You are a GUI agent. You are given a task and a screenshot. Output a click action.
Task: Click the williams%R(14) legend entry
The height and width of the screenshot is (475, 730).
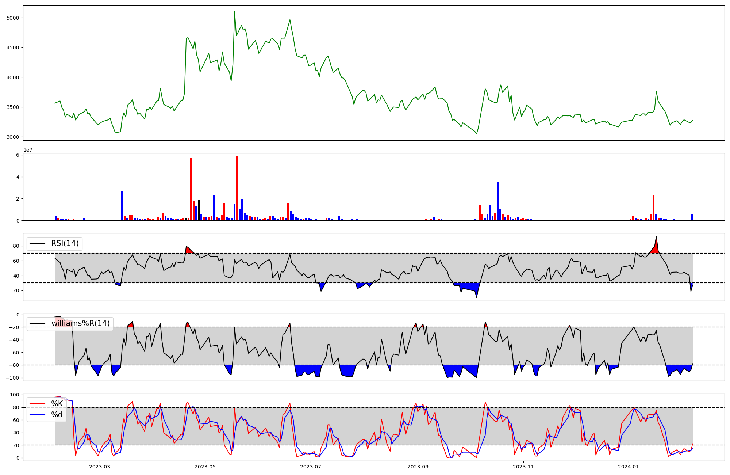80,323
